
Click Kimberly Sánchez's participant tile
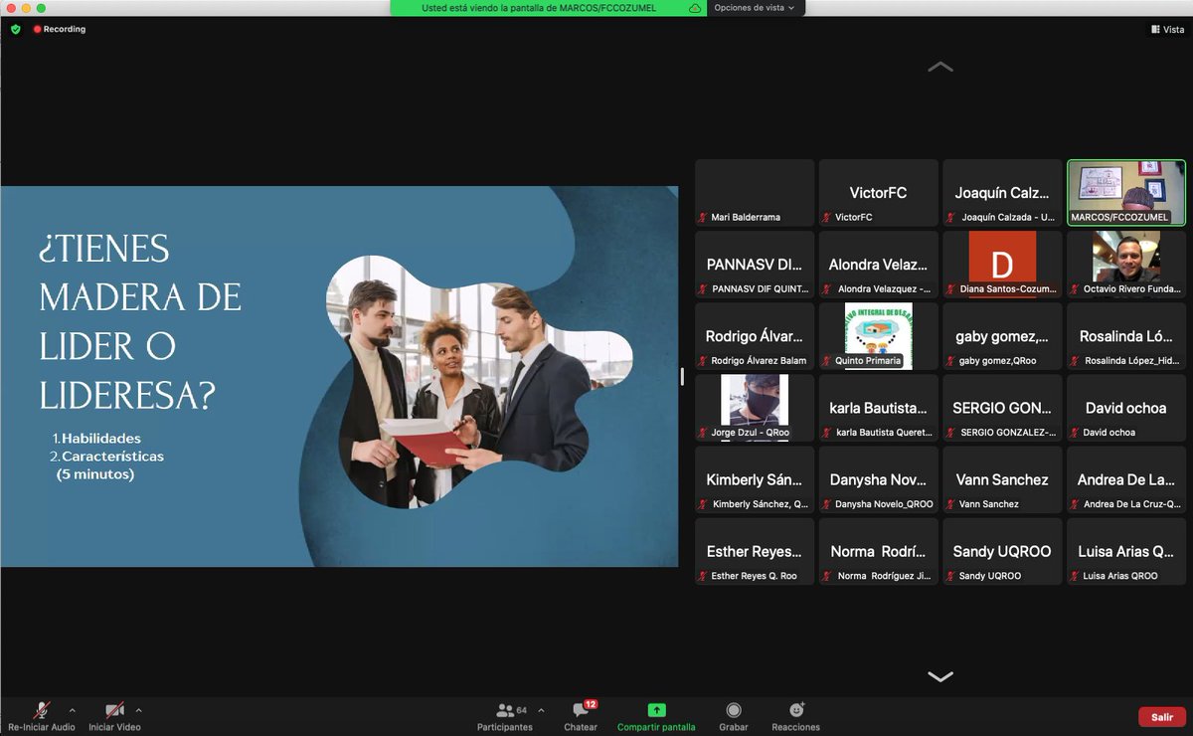pos(755,479)
